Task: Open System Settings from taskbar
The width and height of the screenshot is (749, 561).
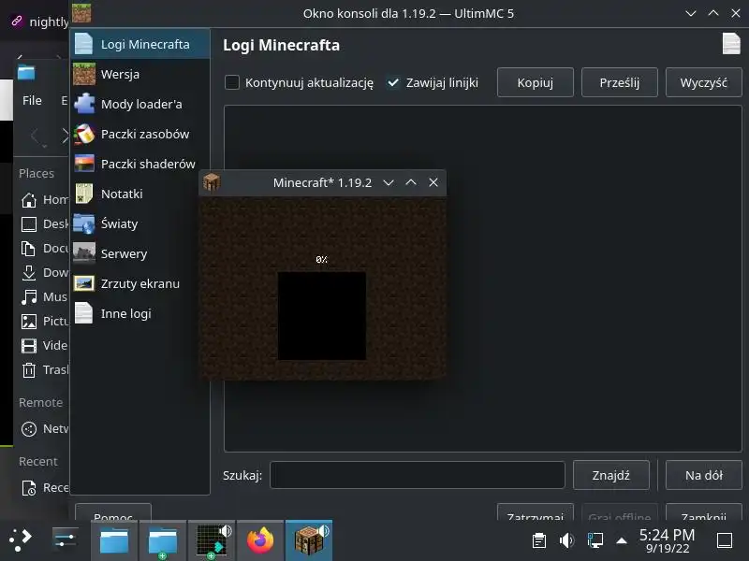Action: 65,540
